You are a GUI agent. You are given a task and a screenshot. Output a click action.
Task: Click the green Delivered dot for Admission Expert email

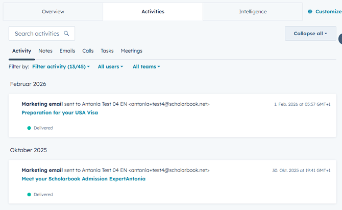[29, 195]
